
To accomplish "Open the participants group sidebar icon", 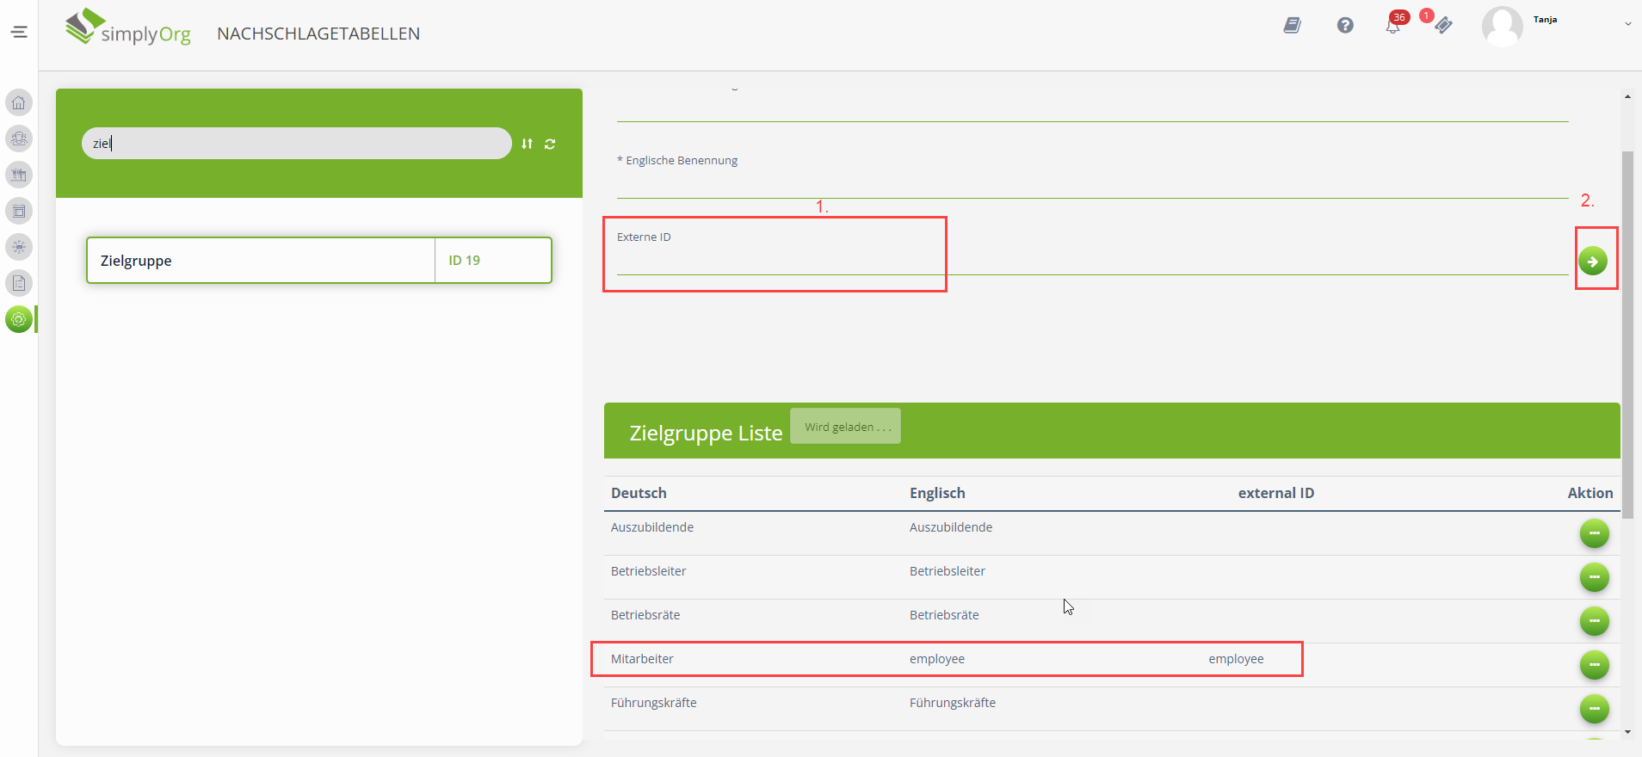I will (19, 138).
